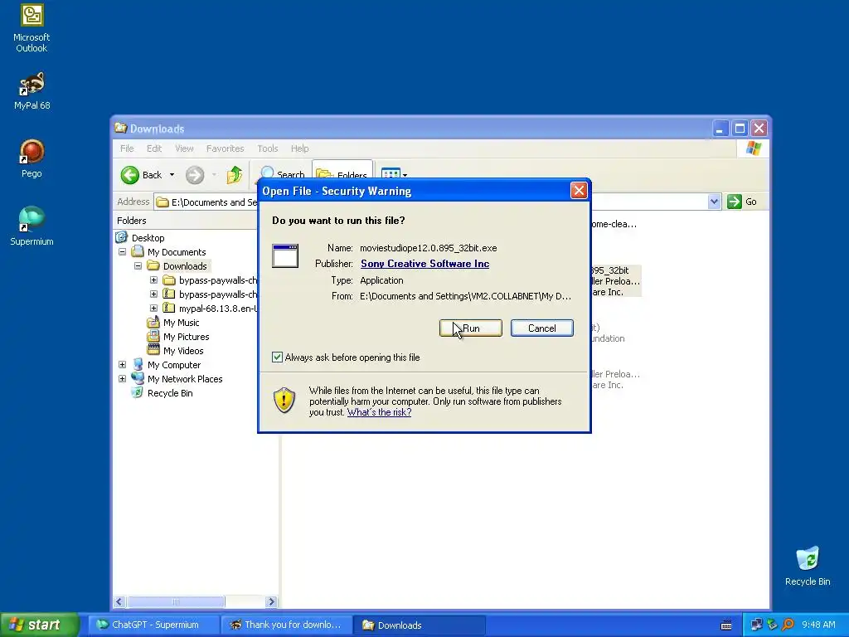The width and height of the screenshot is (849, 637).
Task: Click the system tray clock 9:48 AM
Action: click(x=818, y=625)
